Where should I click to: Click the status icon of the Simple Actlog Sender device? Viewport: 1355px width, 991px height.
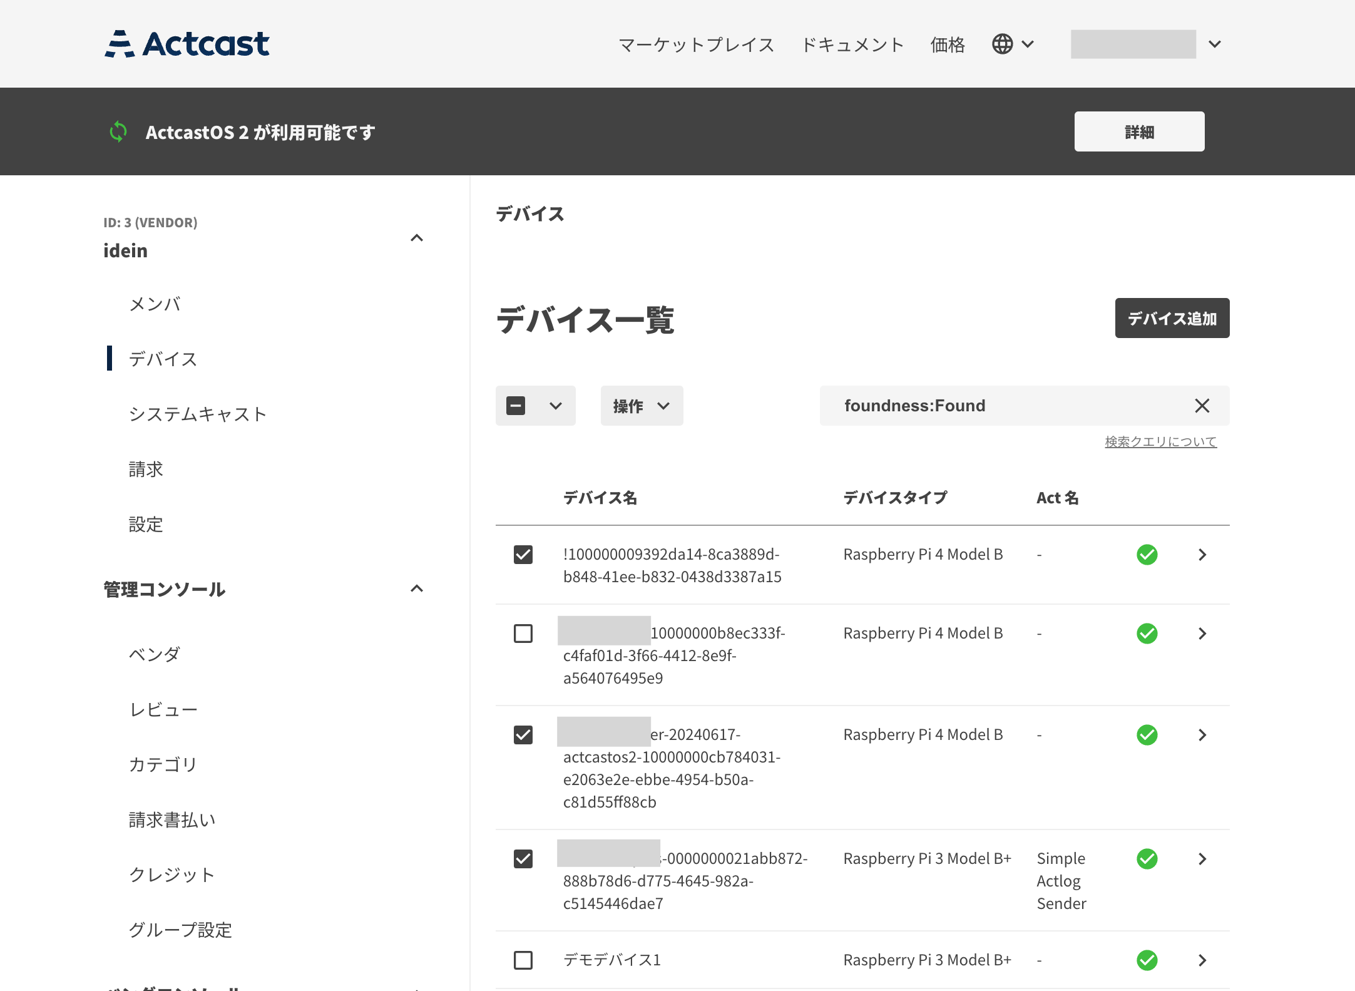click(1147, 859)
